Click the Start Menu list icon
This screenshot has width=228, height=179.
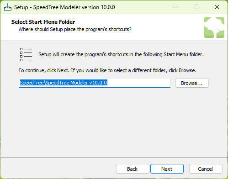[26, 54]
